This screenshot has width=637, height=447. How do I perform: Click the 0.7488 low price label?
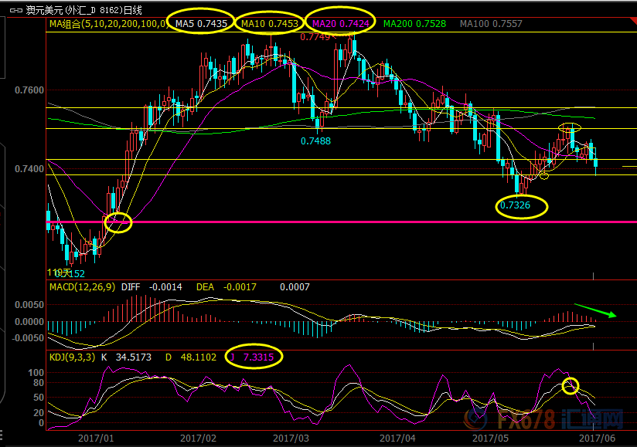pos(315,141)
